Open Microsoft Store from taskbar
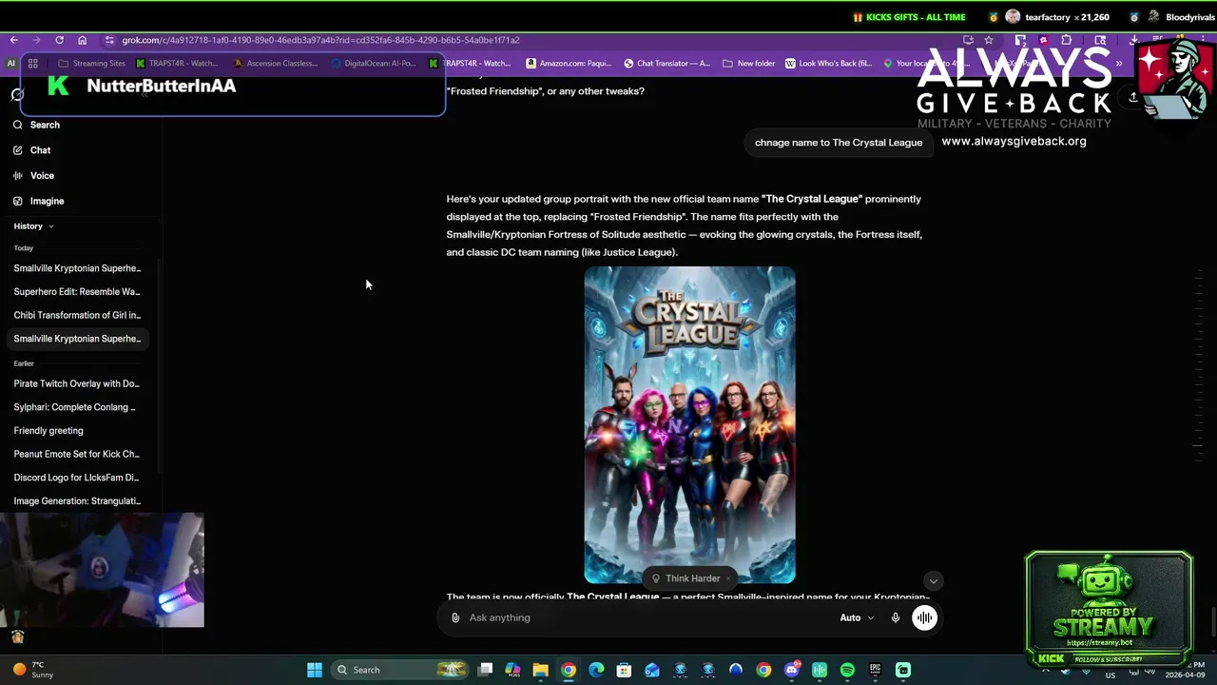 [x=624, y=670]
